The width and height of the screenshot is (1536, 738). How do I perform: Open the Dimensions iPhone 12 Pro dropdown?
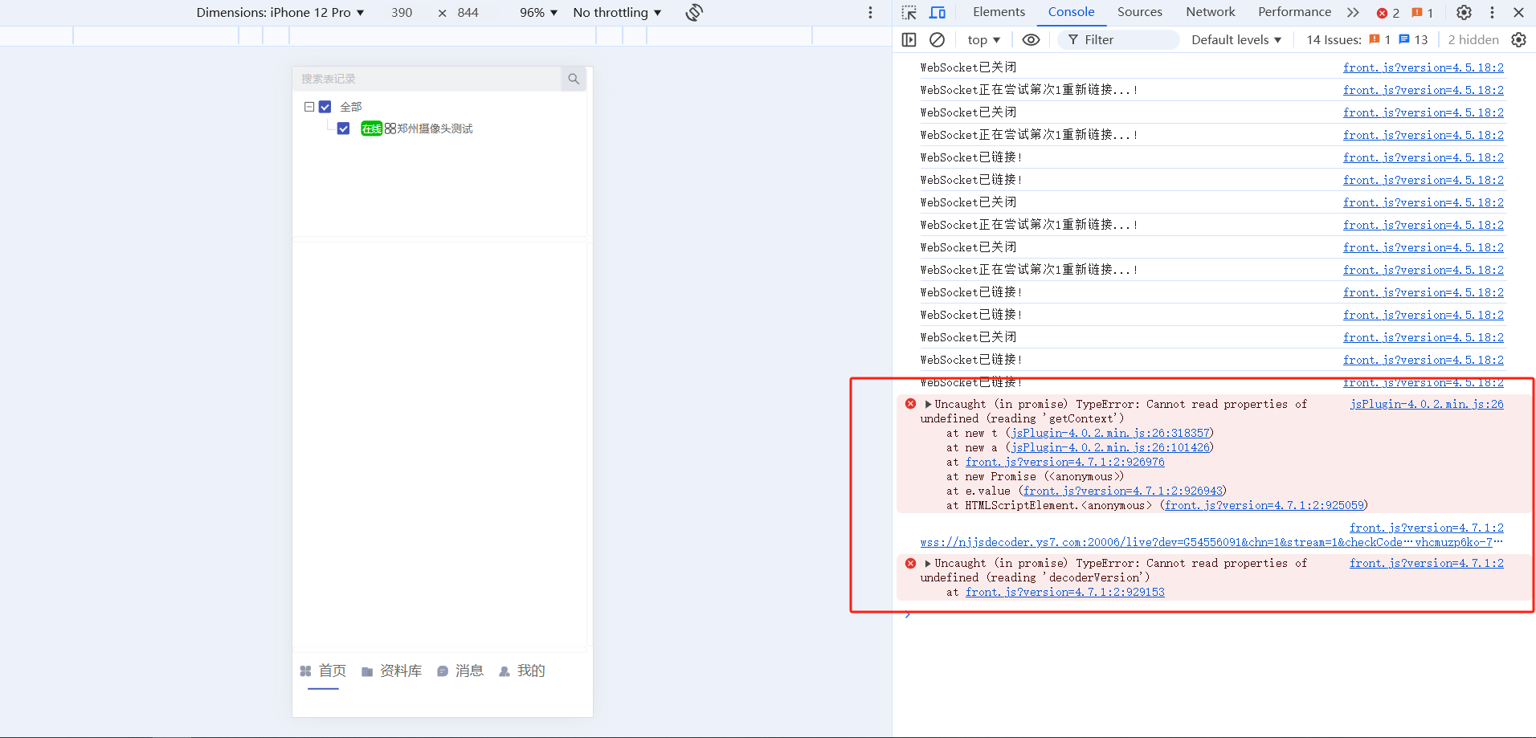[x=280, y=13]
